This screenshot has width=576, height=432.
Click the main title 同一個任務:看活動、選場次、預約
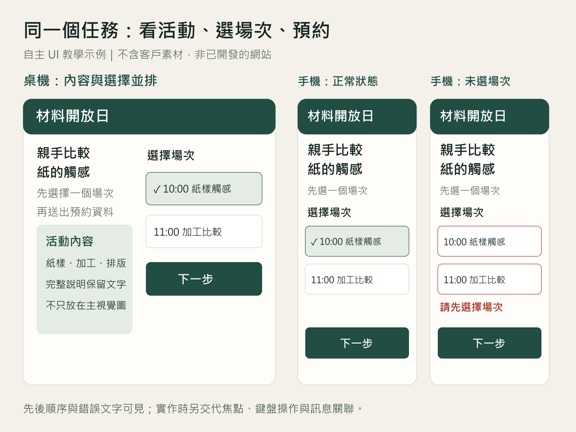click(177, 30)
